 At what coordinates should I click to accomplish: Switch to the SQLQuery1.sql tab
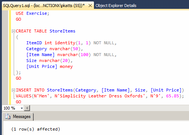pos(44,6)
